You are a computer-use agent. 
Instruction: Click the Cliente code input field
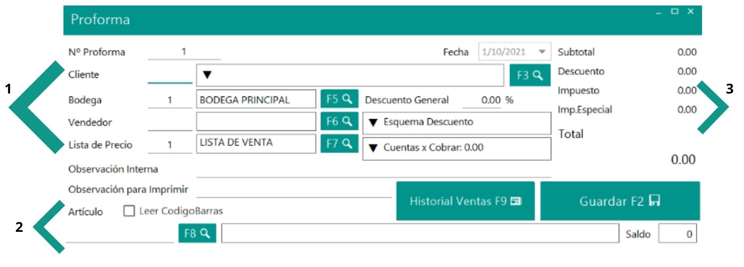170,75
